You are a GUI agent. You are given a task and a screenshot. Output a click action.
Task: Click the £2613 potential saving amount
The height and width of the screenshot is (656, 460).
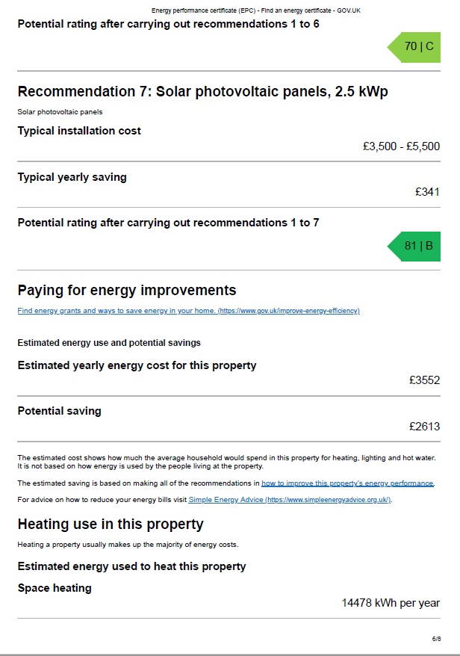pyautogui.click(x=424, y=427)
